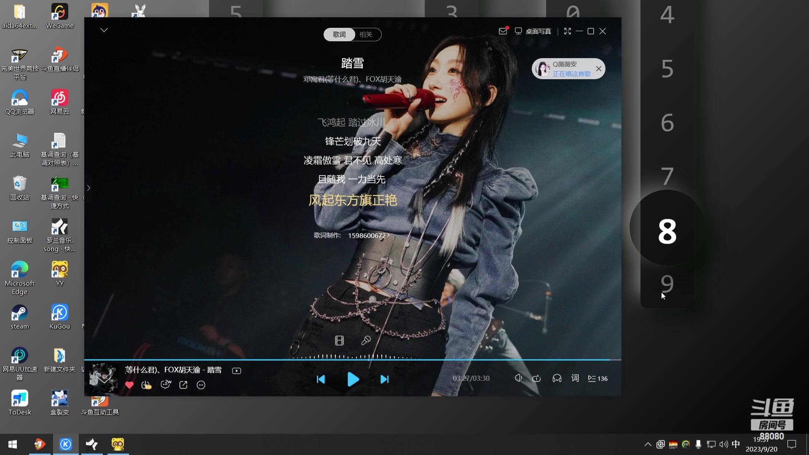The height and width of the screenshot is (455, 809).
Task: Share the current song
Action: point(183,385)
